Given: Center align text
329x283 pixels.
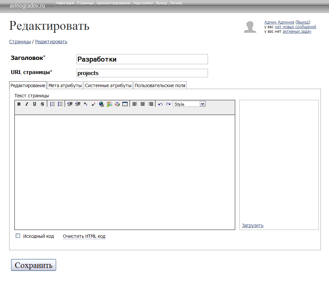Looking at the screenshot, I should [x=143, y=104].
